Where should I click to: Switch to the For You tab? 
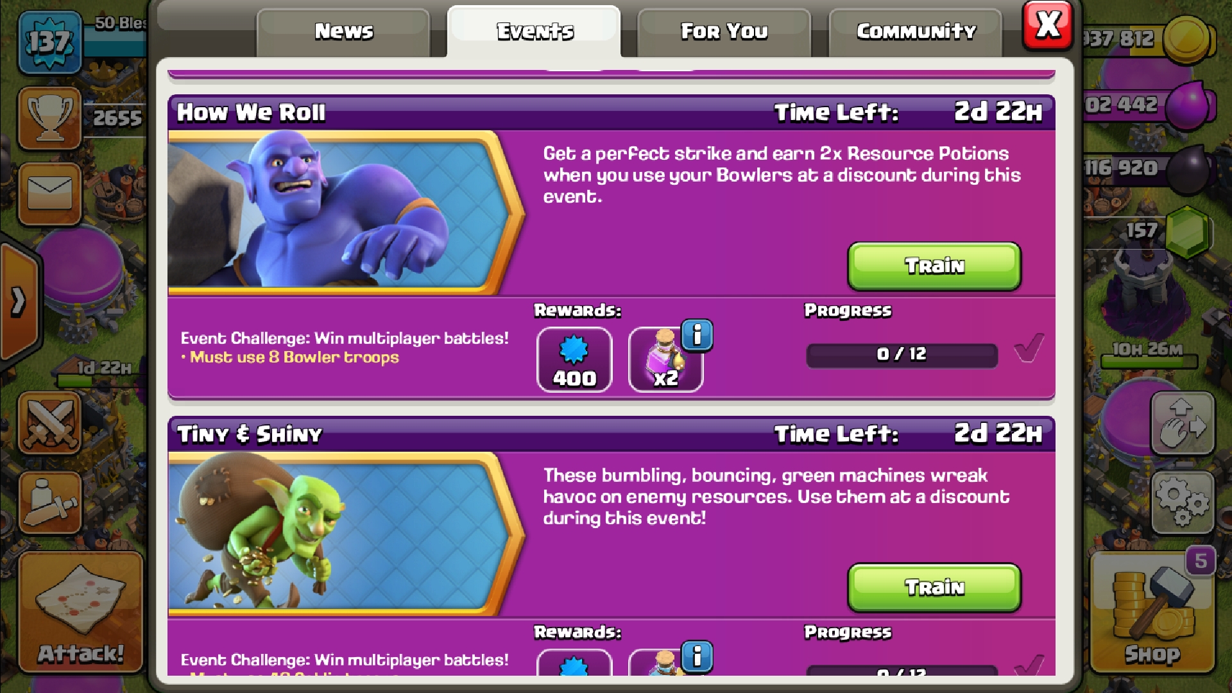724,32
